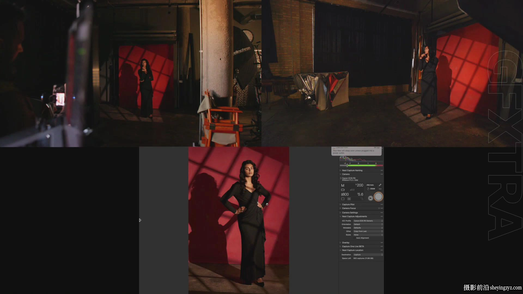
Task: Expand the Capture One Live BETA section
Action: pos(340,246)
